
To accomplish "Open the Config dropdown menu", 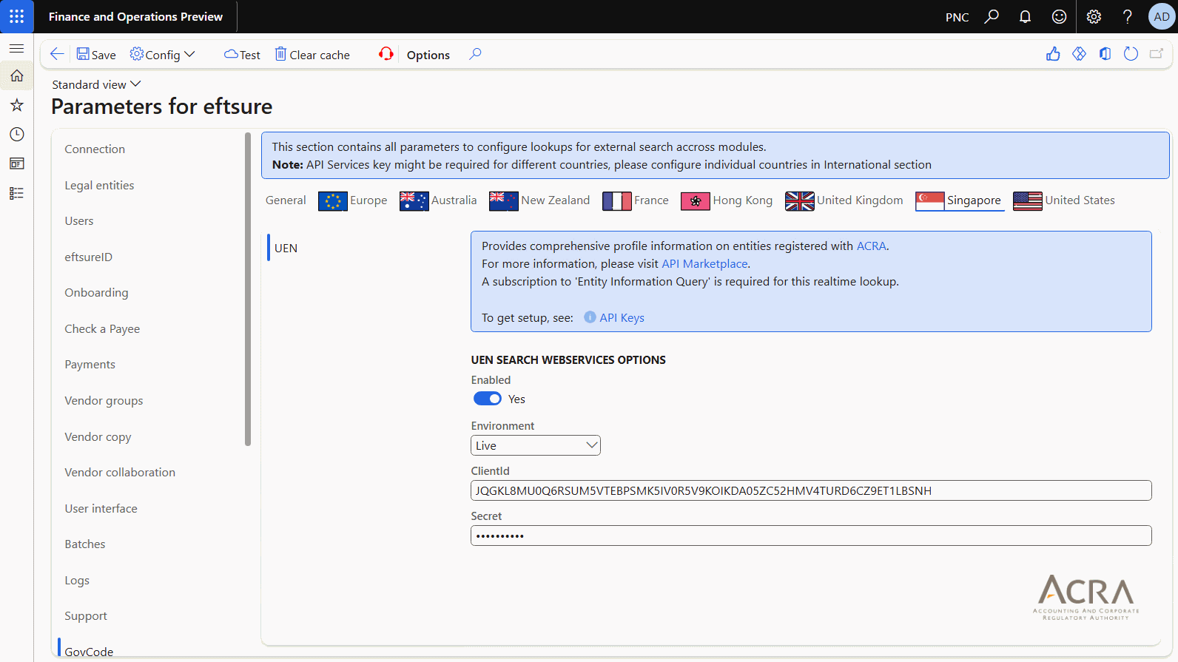I will click(x=162, y=55).
